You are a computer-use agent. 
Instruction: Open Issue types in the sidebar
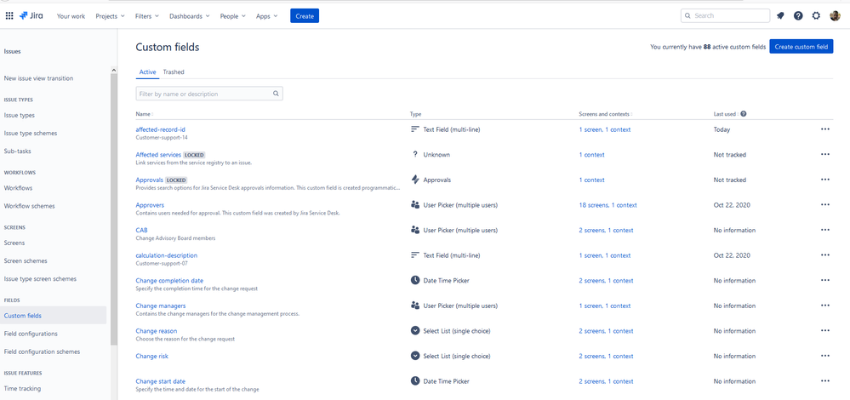pos(20,115)
